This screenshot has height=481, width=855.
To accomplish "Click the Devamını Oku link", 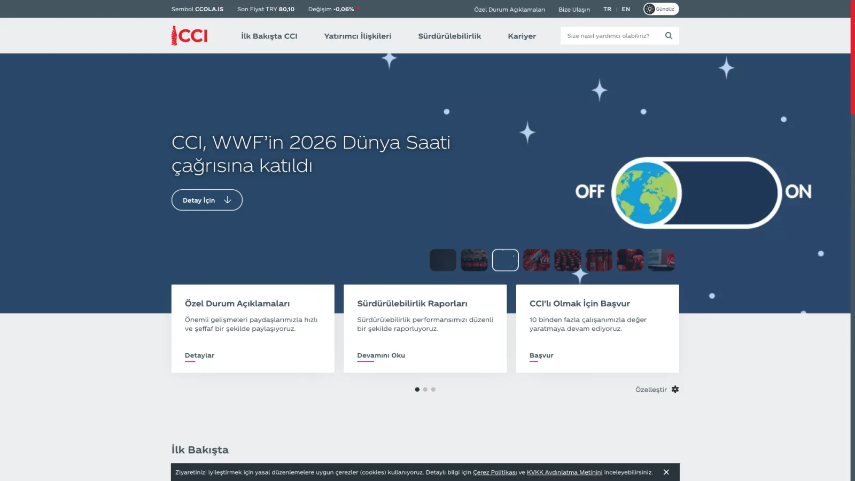I will (x=381, y=355).
